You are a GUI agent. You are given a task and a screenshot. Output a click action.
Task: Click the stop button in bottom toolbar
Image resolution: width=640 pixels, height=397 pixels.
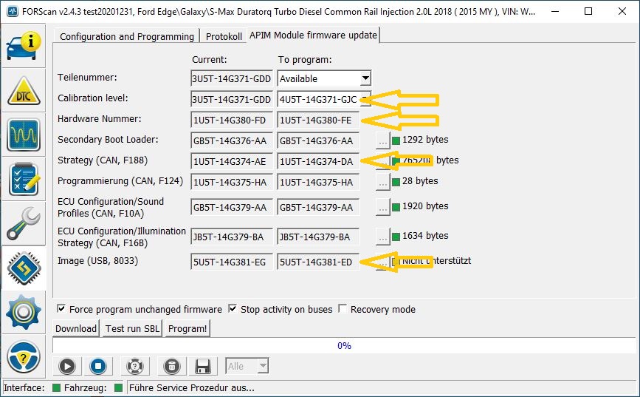100,365
